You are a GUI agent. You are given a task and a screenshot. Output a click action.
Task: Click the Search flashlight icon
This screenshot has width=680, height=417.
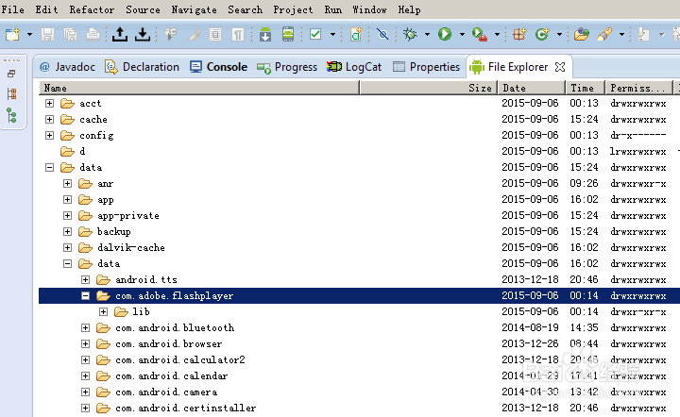coord(604,34)
